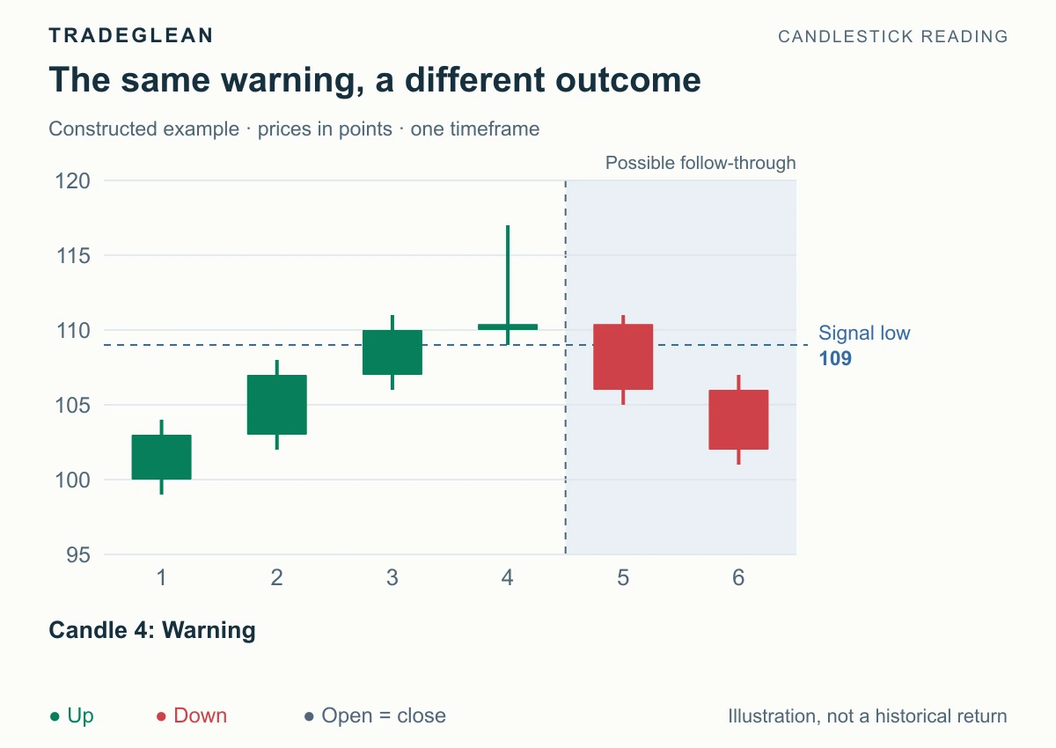Click the 120 y-axis tick label
The width and height of the screenshot is (1056, 748).
coord(74,181)
